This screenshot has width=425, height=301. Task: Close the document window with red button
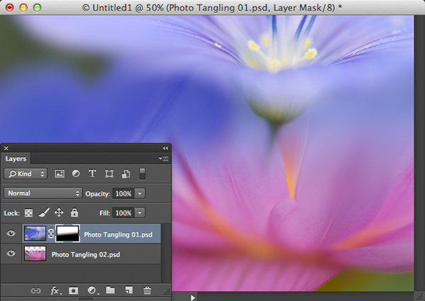tap(10, 8)
